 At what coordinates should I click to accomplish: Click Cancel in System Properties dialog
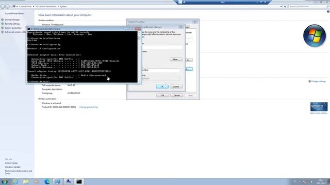point(176,96)
